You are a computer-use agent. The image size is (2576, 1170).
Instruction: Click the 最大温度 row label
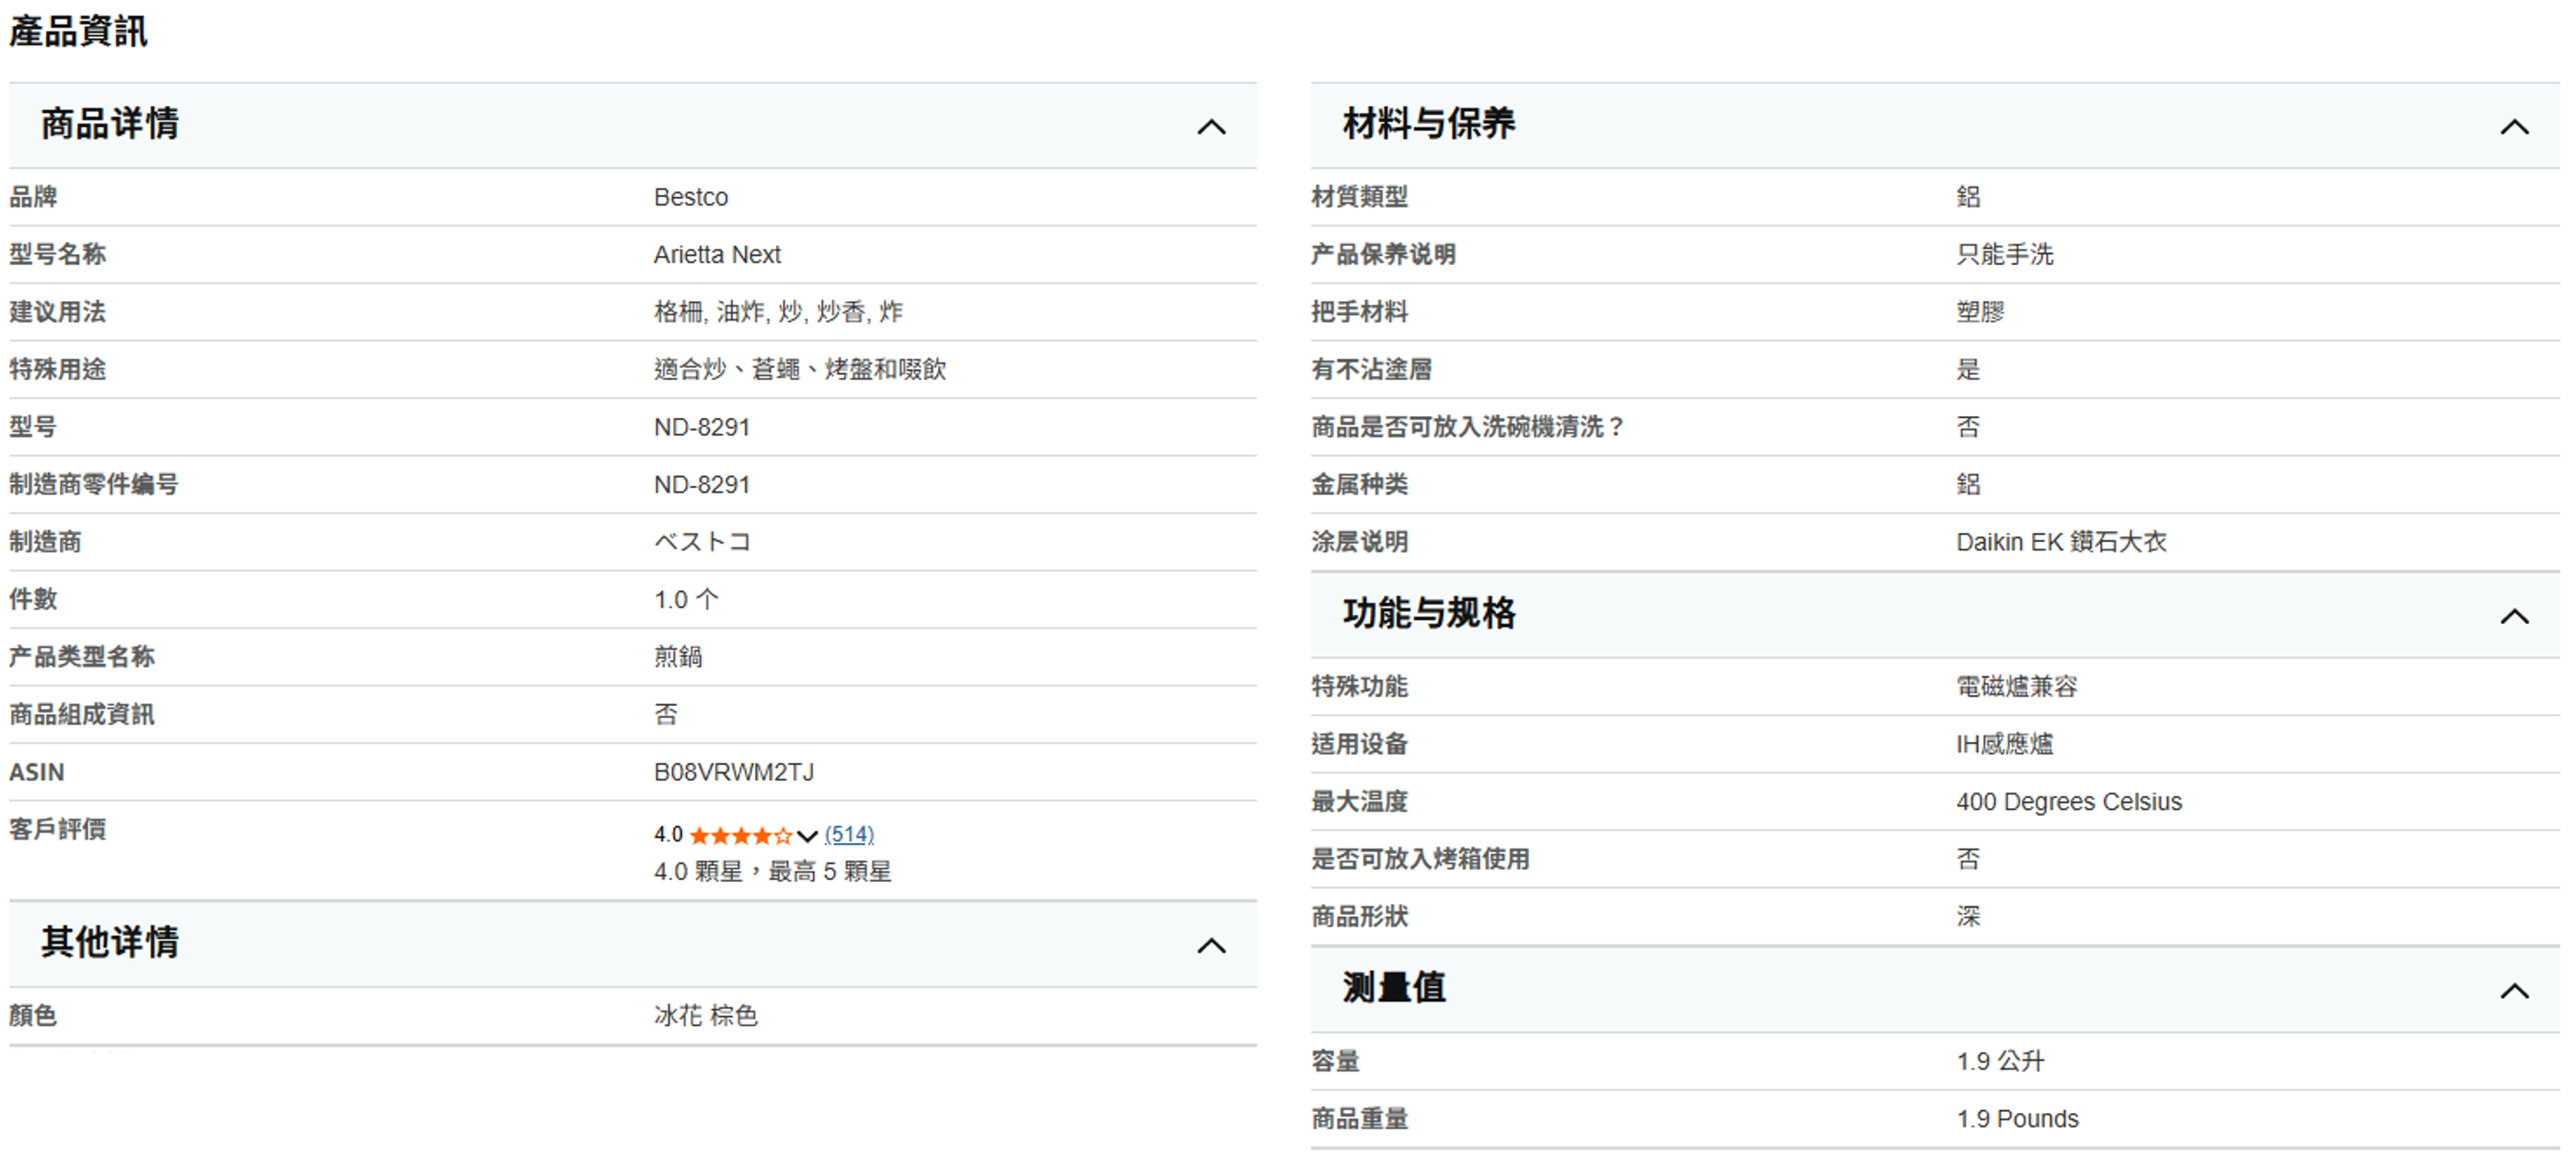click(x=1359, y=802)
